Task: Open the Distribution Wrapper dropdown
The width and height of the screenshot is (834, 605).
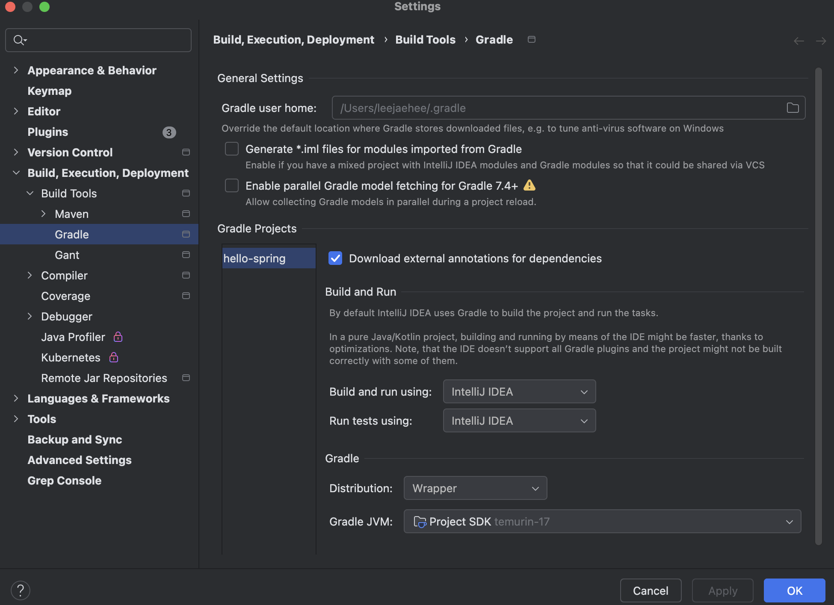Action: (475, 488)
